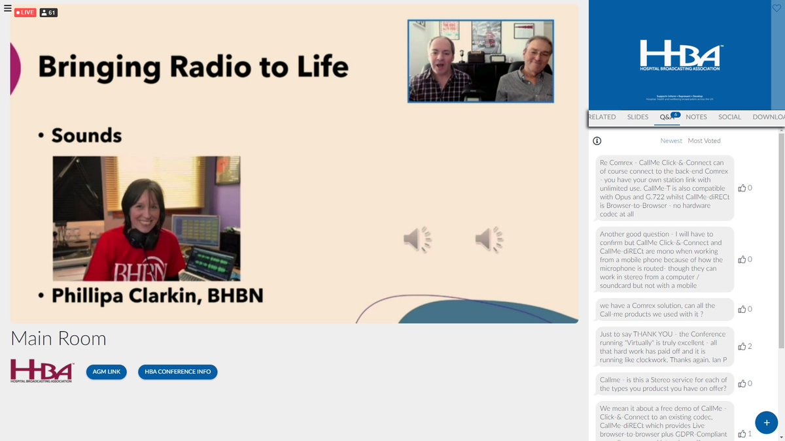
Task: Click 'We mean it about a free demo' message
Action: point(664,421)
